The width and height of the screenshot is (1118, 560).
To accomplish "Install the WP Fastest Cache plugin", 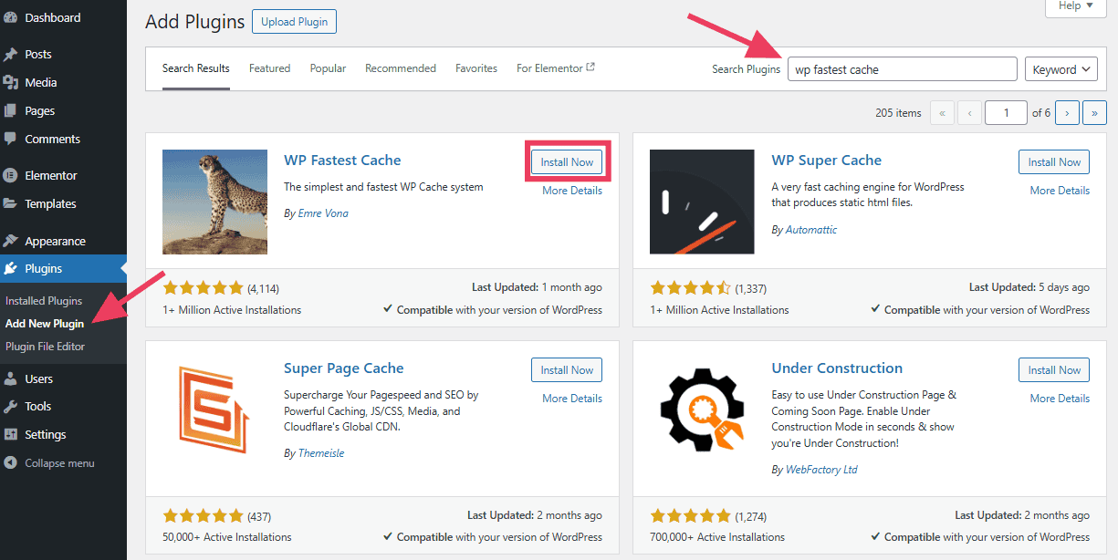I will pos(567,161).
